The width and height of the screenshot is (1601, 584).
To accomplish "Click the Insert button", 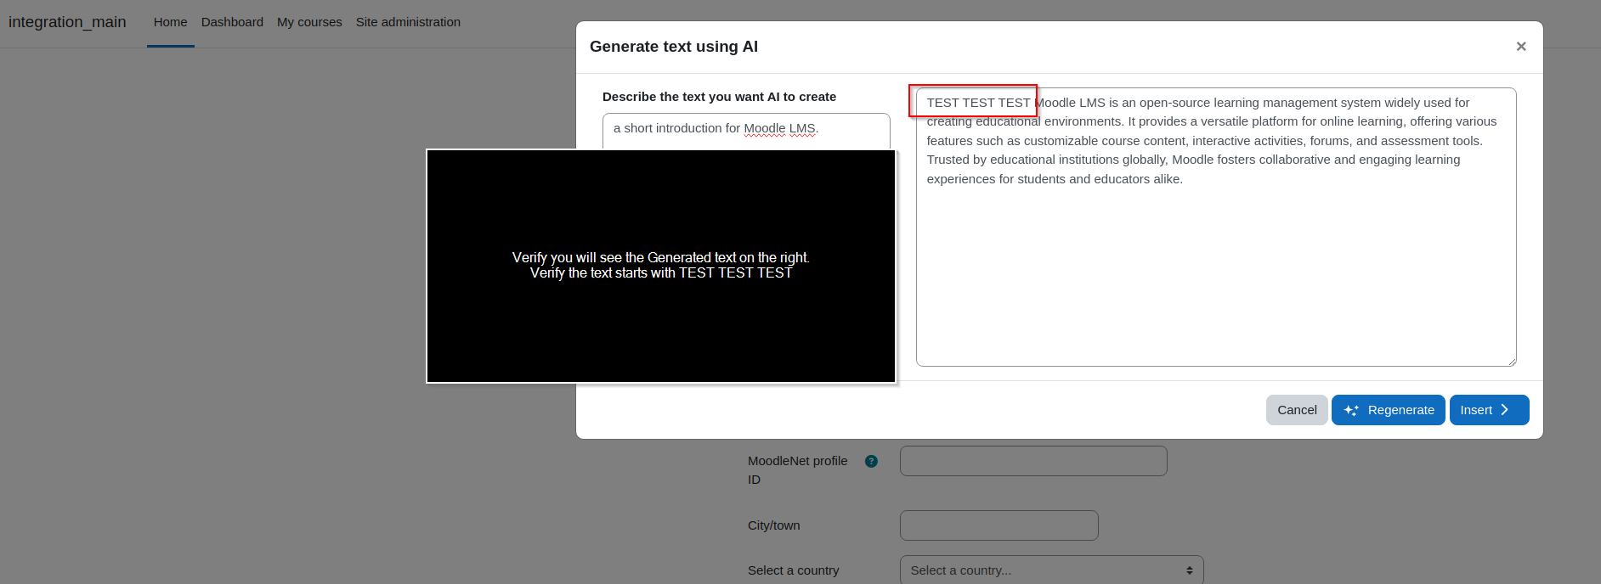I will 1489,410.
